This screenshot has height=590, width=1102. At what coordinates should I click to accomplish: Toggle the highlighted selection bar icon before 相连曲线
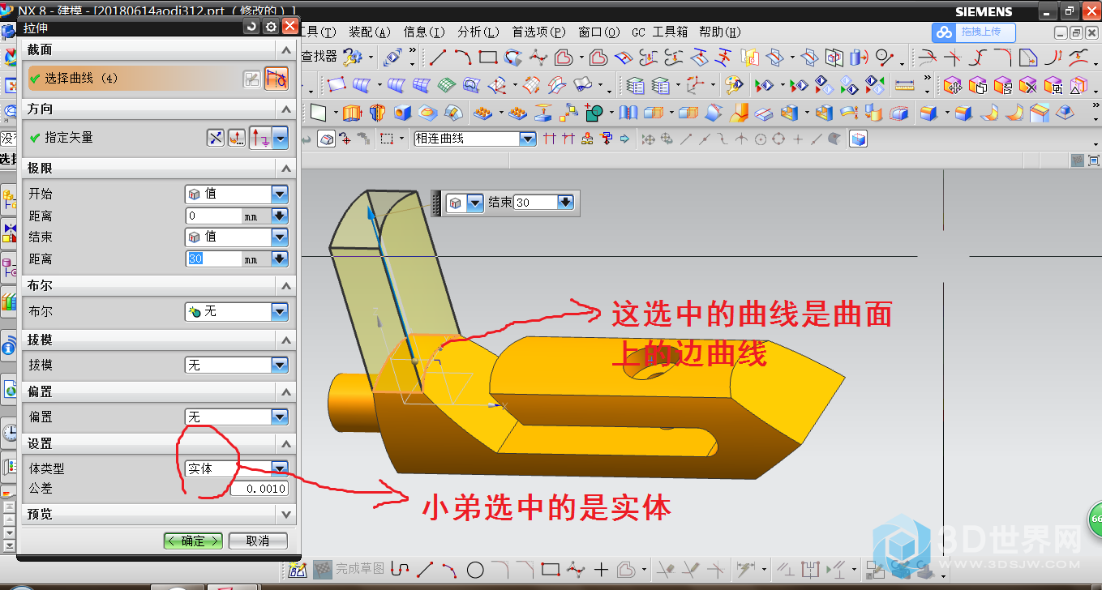click(x=326, y=139)
